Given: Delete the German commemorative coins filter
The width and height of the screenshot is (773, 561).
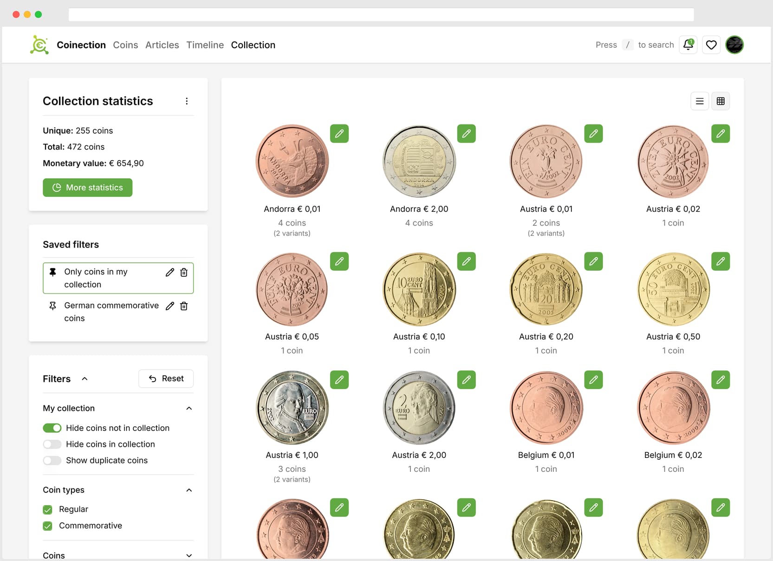Looking at the screenshot, I should click(x=184, y=306).
